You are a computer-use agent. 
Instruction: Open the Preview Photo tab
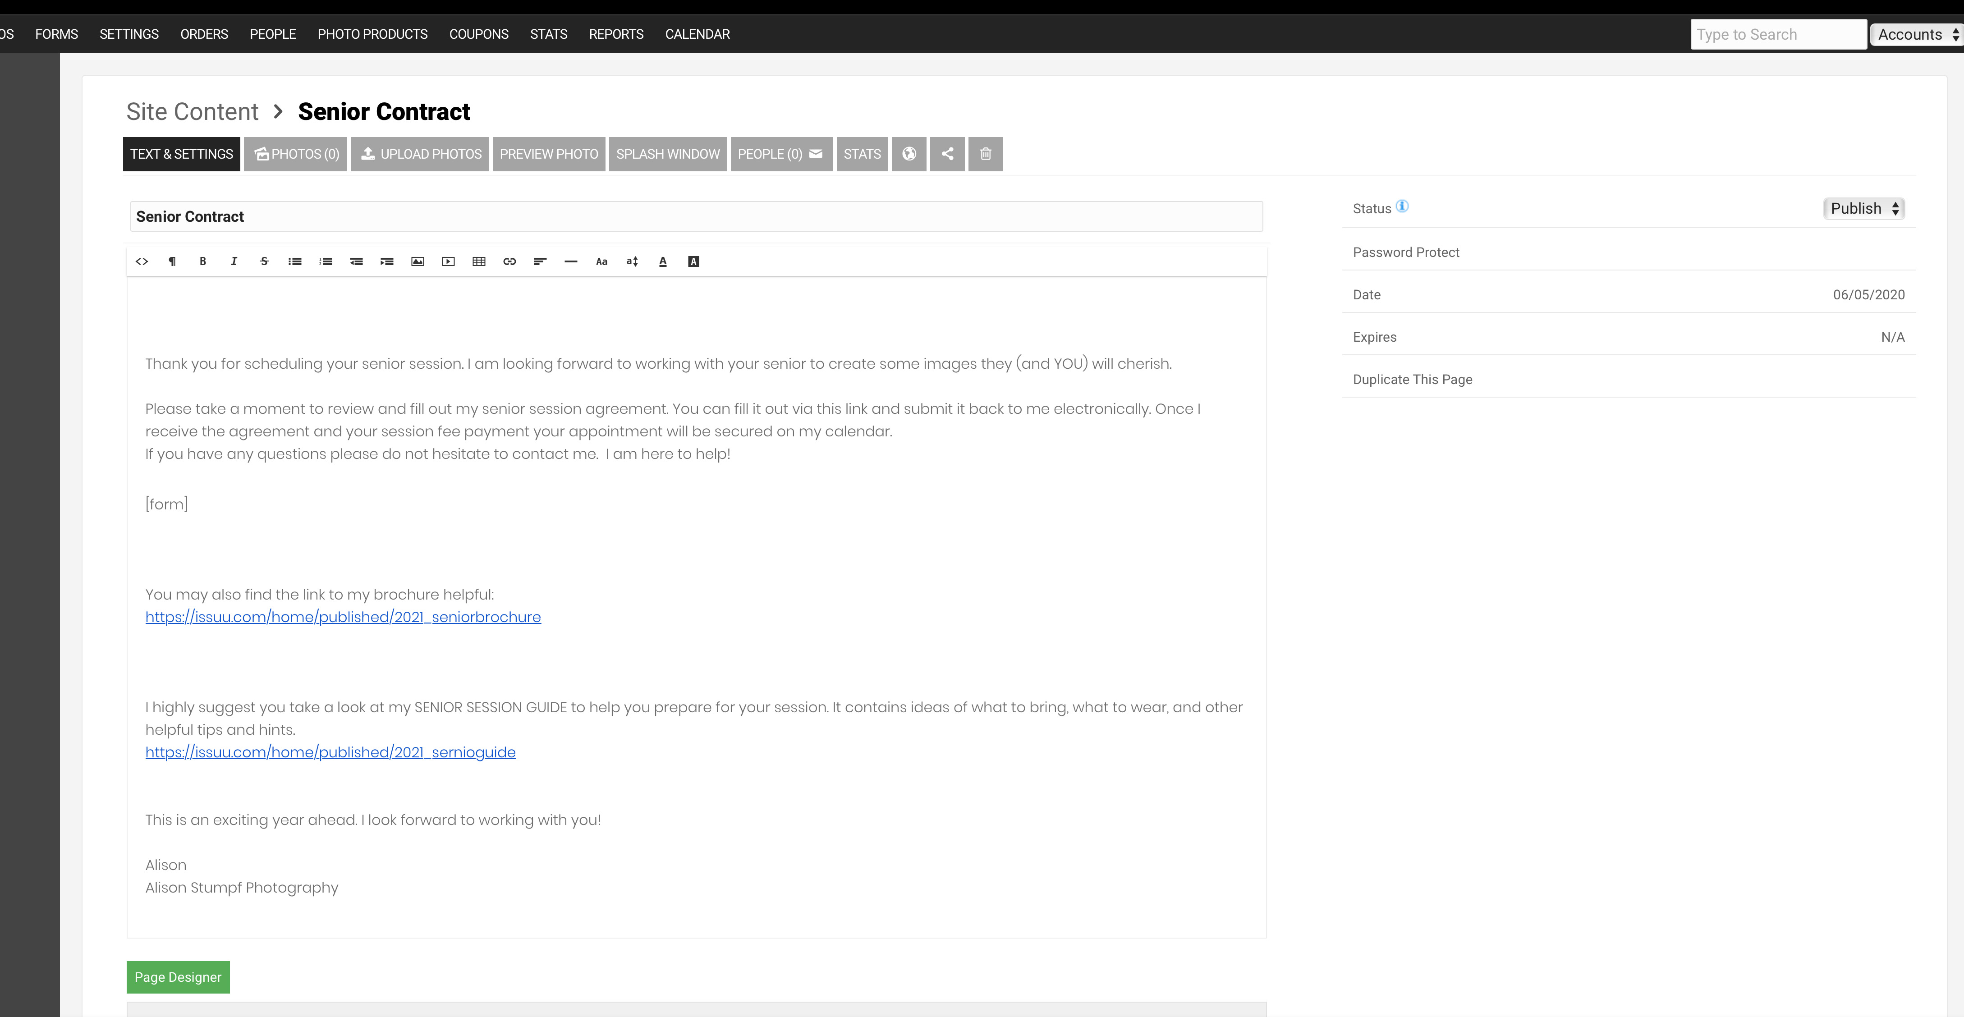(549, 154)
